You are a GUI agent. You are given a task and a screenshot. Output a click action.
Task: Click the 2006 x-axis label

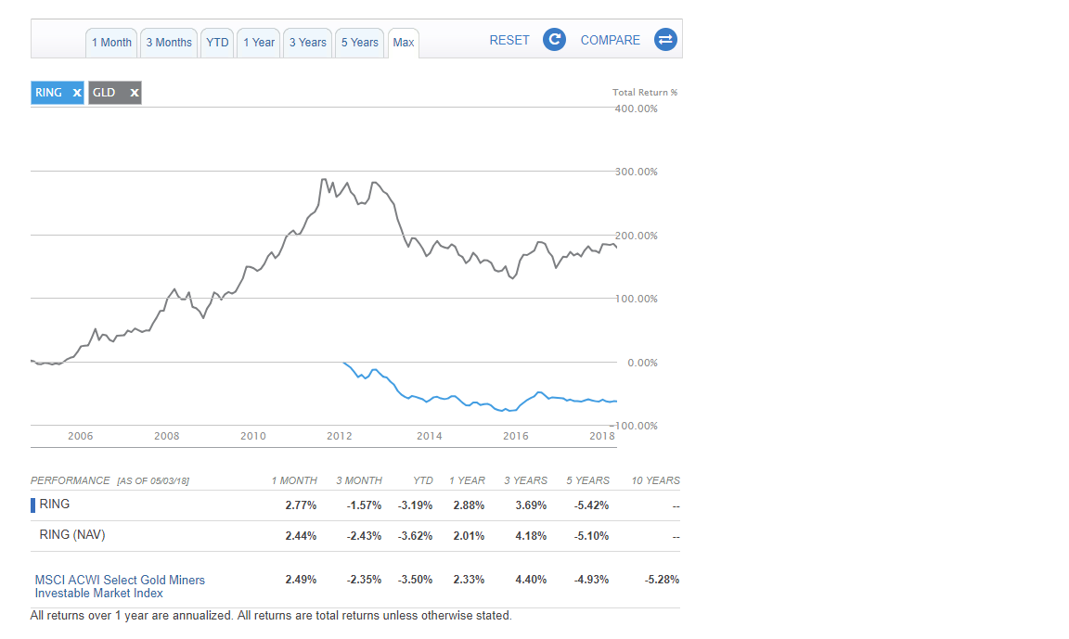[x=81, y=436]
